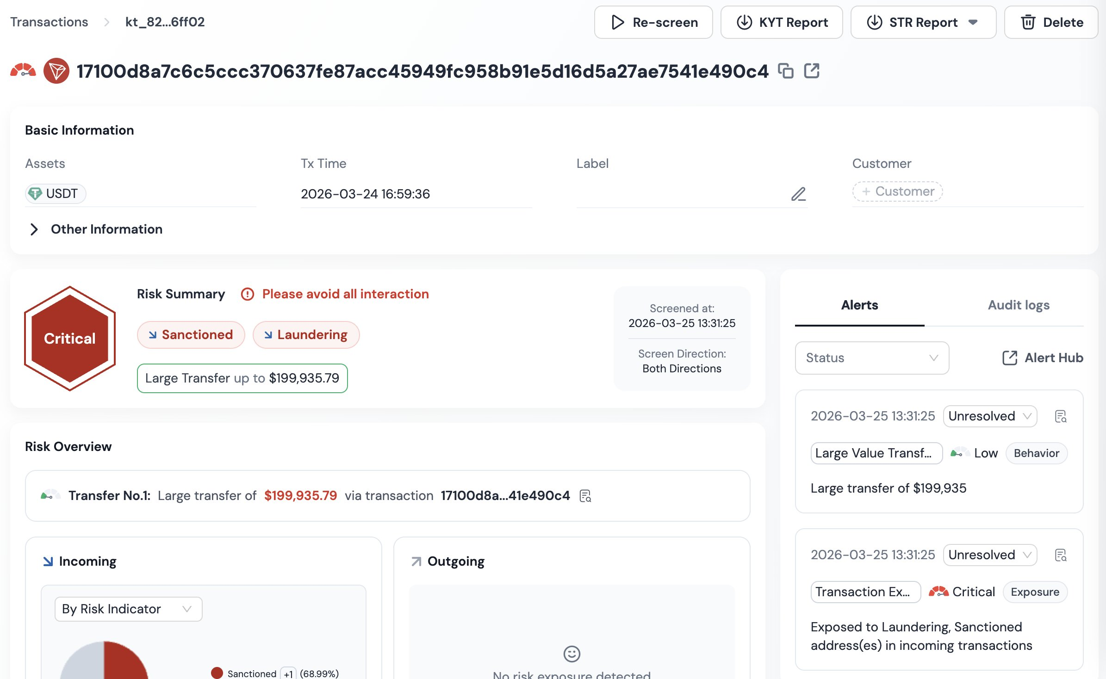Open the Status filter dropdown
1106x679 pixels.
(x=872, y=358)
